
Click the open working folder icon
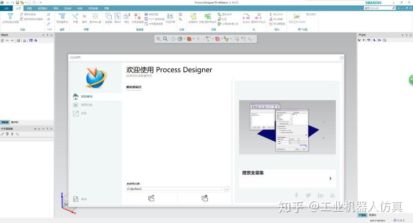[296, 16]
